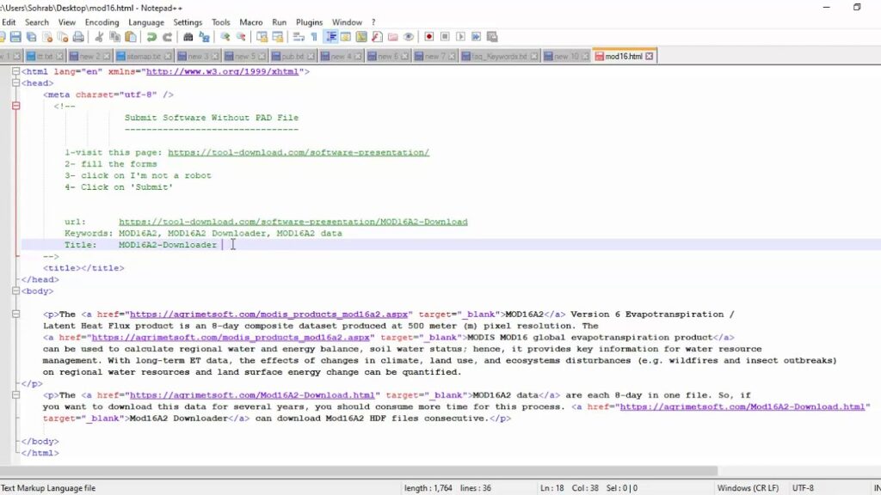Play back the recorded macro
881x495 pixels.
[x=460, y=37]
